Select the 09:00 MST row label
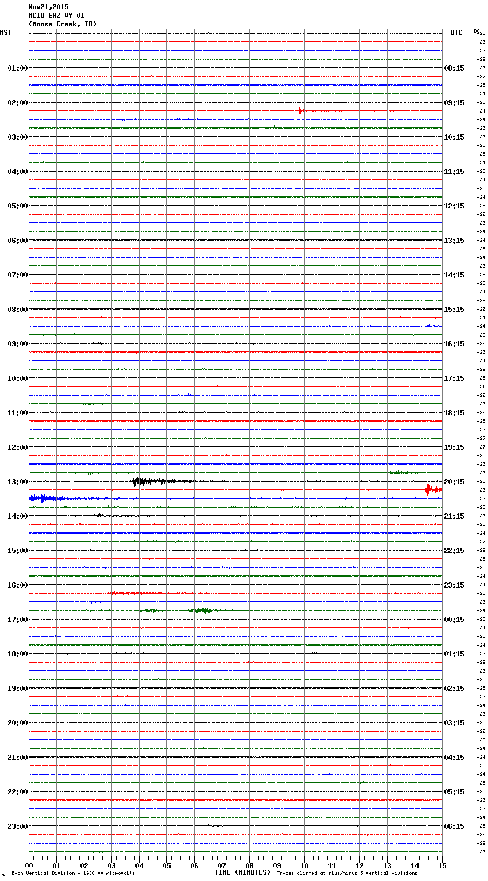The width and height of the screenshot is (488, 881). point(17,344)
